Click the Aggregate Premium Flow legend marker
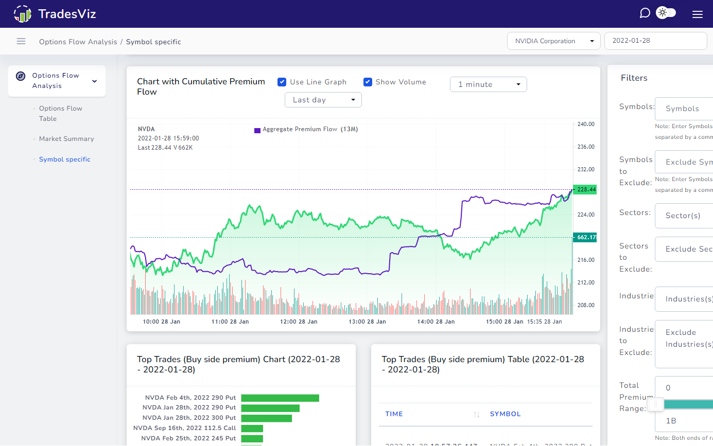Viewport: 713px width, 446px height. click(257, 129)
